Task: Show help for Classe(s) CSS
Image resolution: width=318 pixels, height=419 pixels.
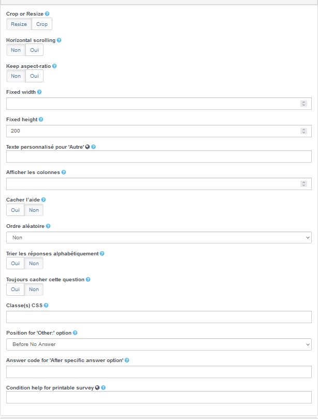Action: (47, 306)
